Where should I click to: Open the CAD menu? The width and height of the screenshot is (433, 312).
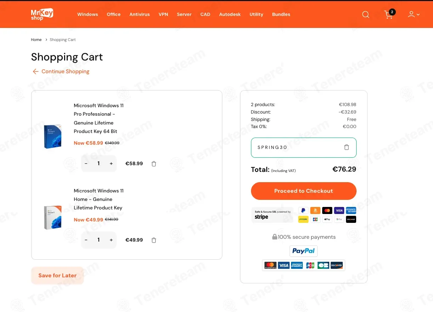pos(205,15)
